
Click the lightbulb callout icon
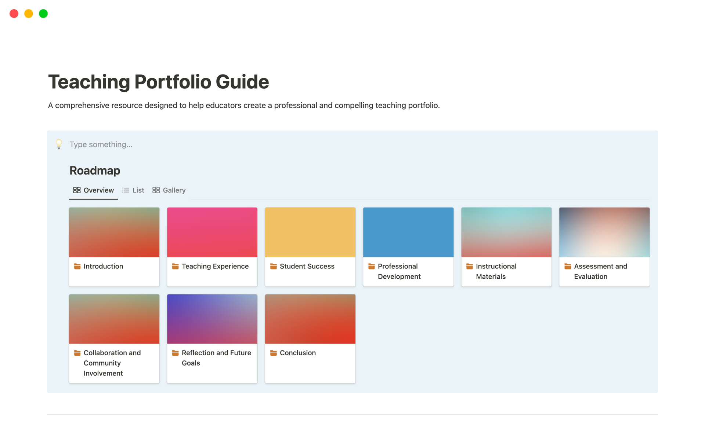point(59,144)
